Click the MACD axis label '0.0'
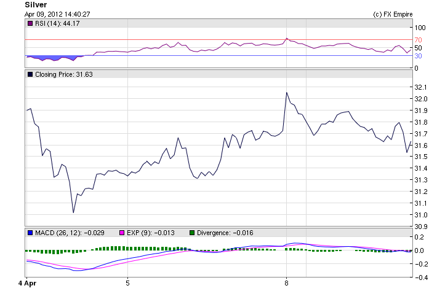 coord(420,250)
